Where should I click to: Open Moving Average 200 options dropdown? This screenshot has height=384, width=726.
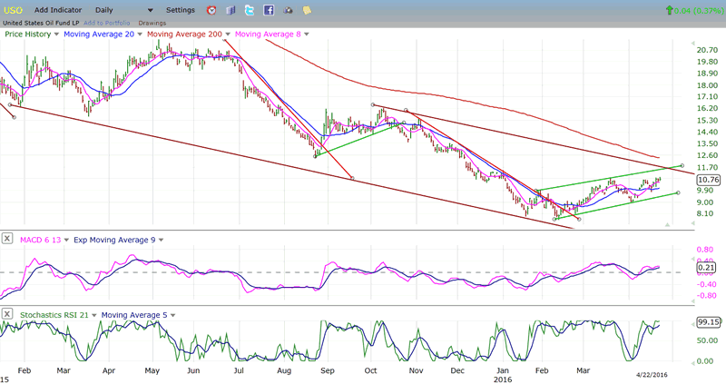[x=227, y=34]
